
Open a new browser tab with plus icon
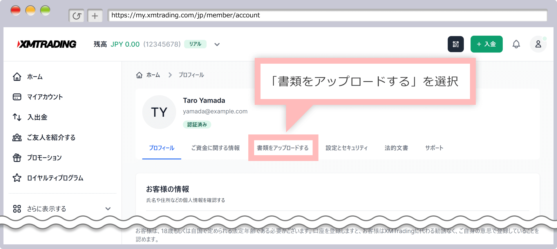point(95,16)
